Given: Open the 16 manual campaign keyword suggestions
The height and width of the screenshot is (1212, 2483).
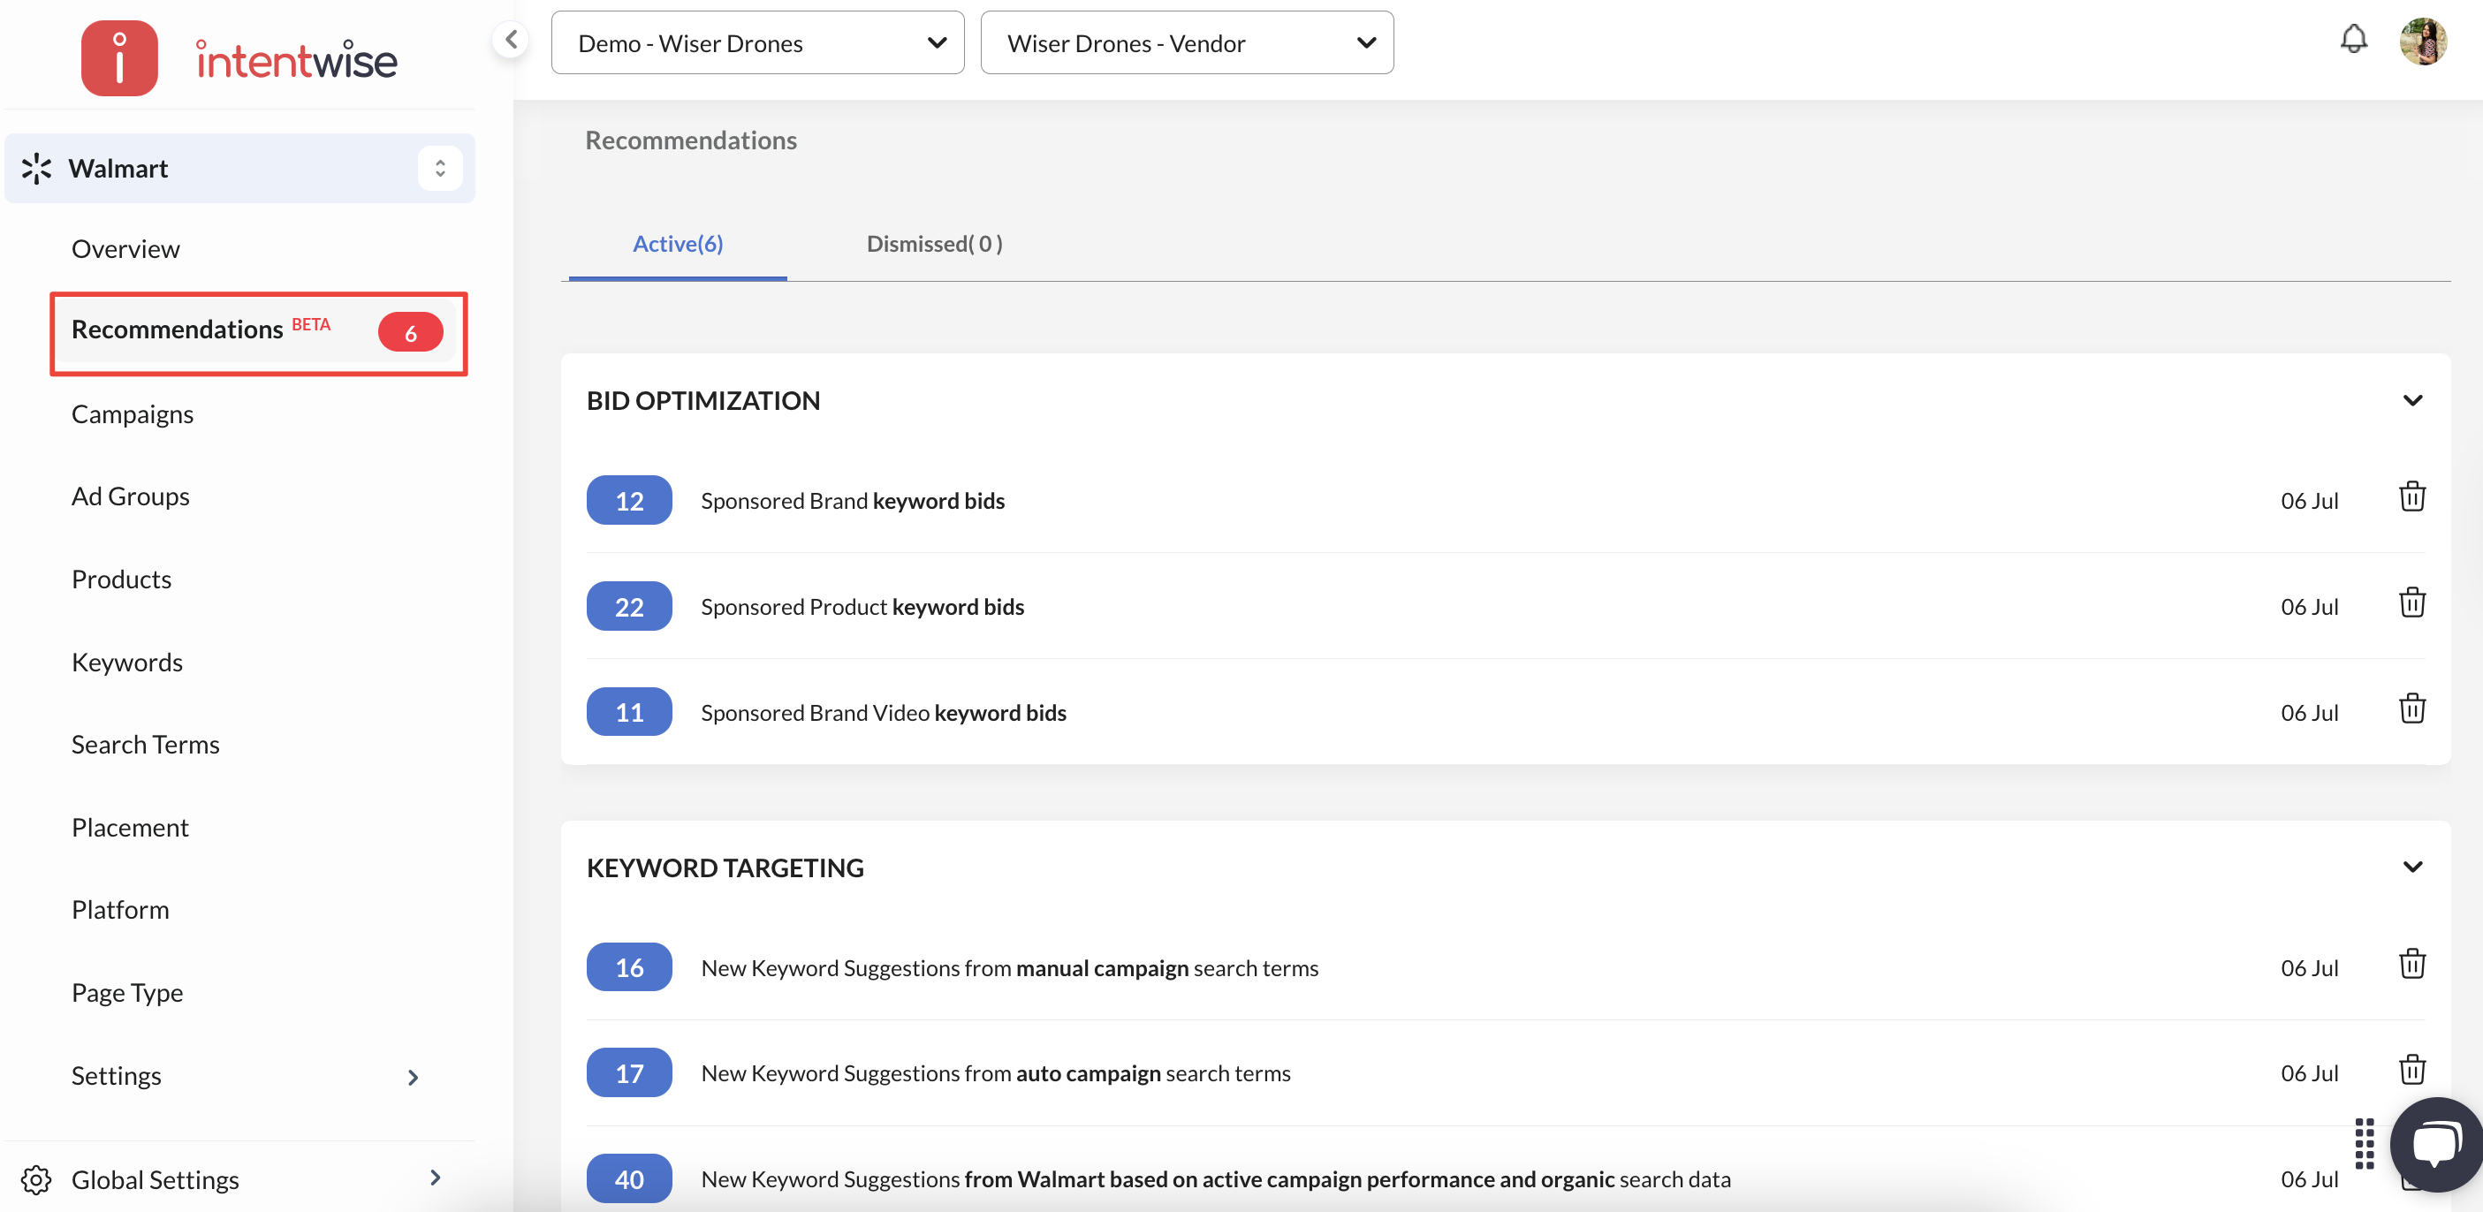Looking at the screenshot, I should [628, 967].
